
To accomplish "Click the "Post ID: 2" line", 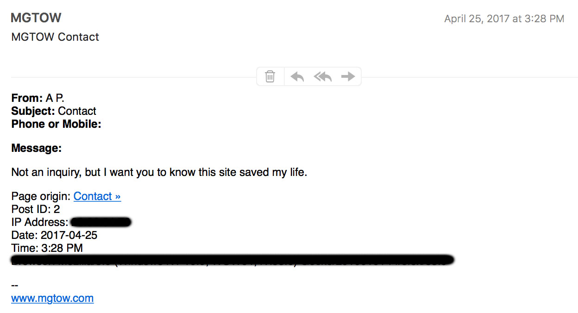I will 36,209.
